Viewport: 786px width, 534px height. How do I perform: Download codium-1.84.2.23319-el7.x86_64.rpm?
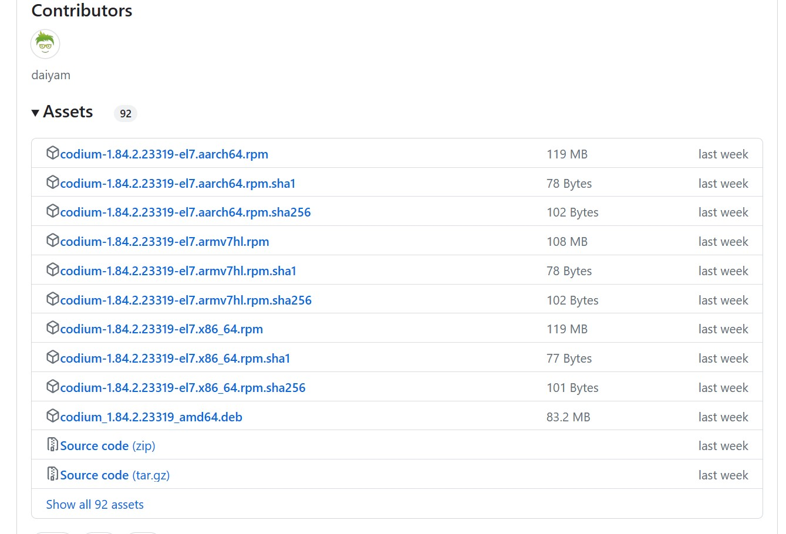coord(161,329)
